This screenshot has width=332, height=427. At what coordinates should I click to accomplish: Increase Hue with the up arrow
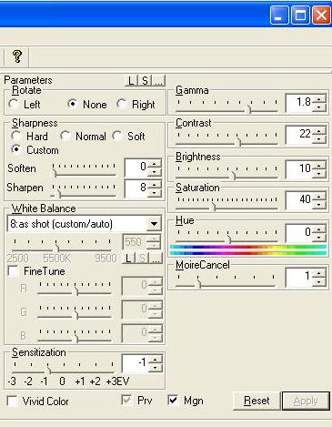[x=319, y=229]
